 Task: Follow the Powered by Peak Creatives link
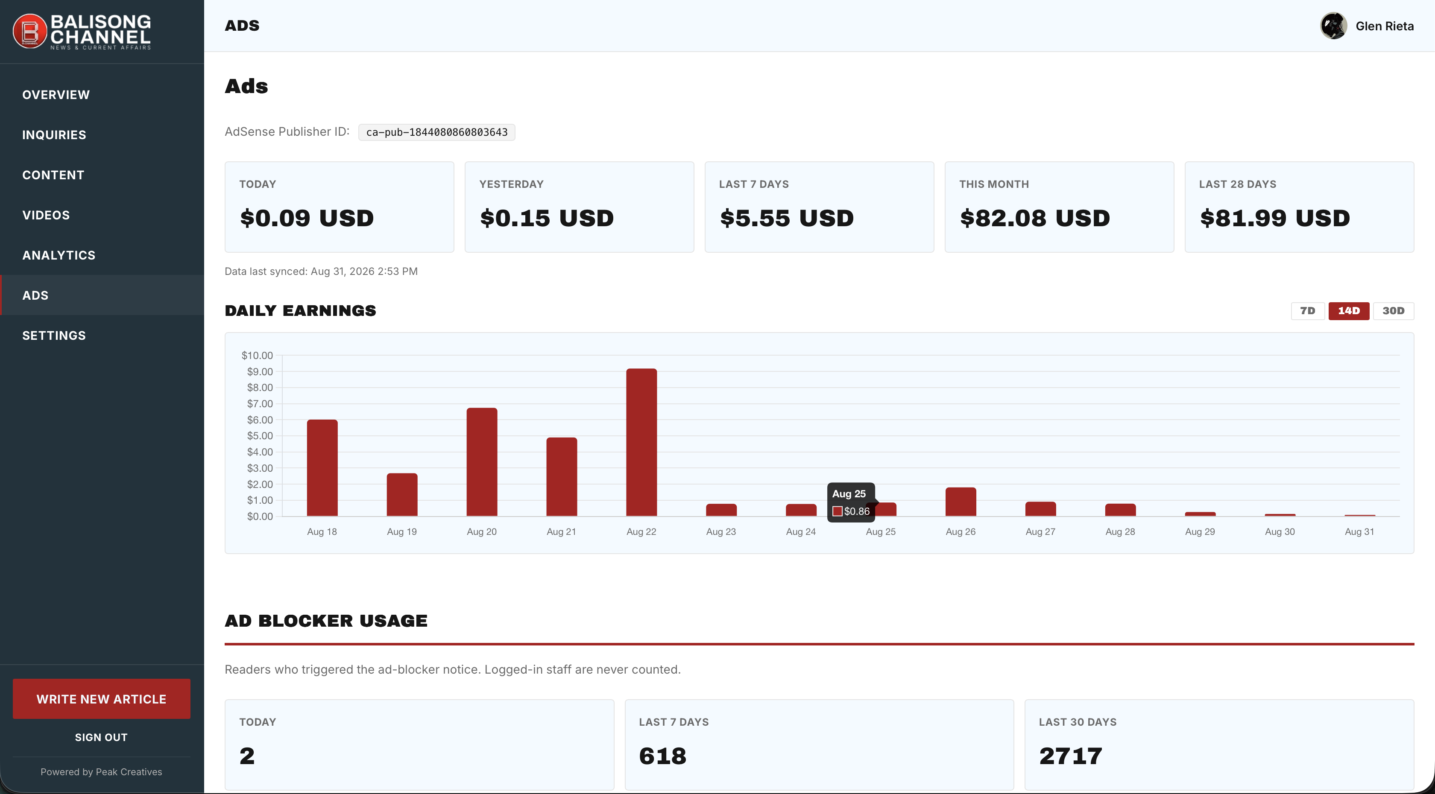pyautogui.click(x=101, y=772)
